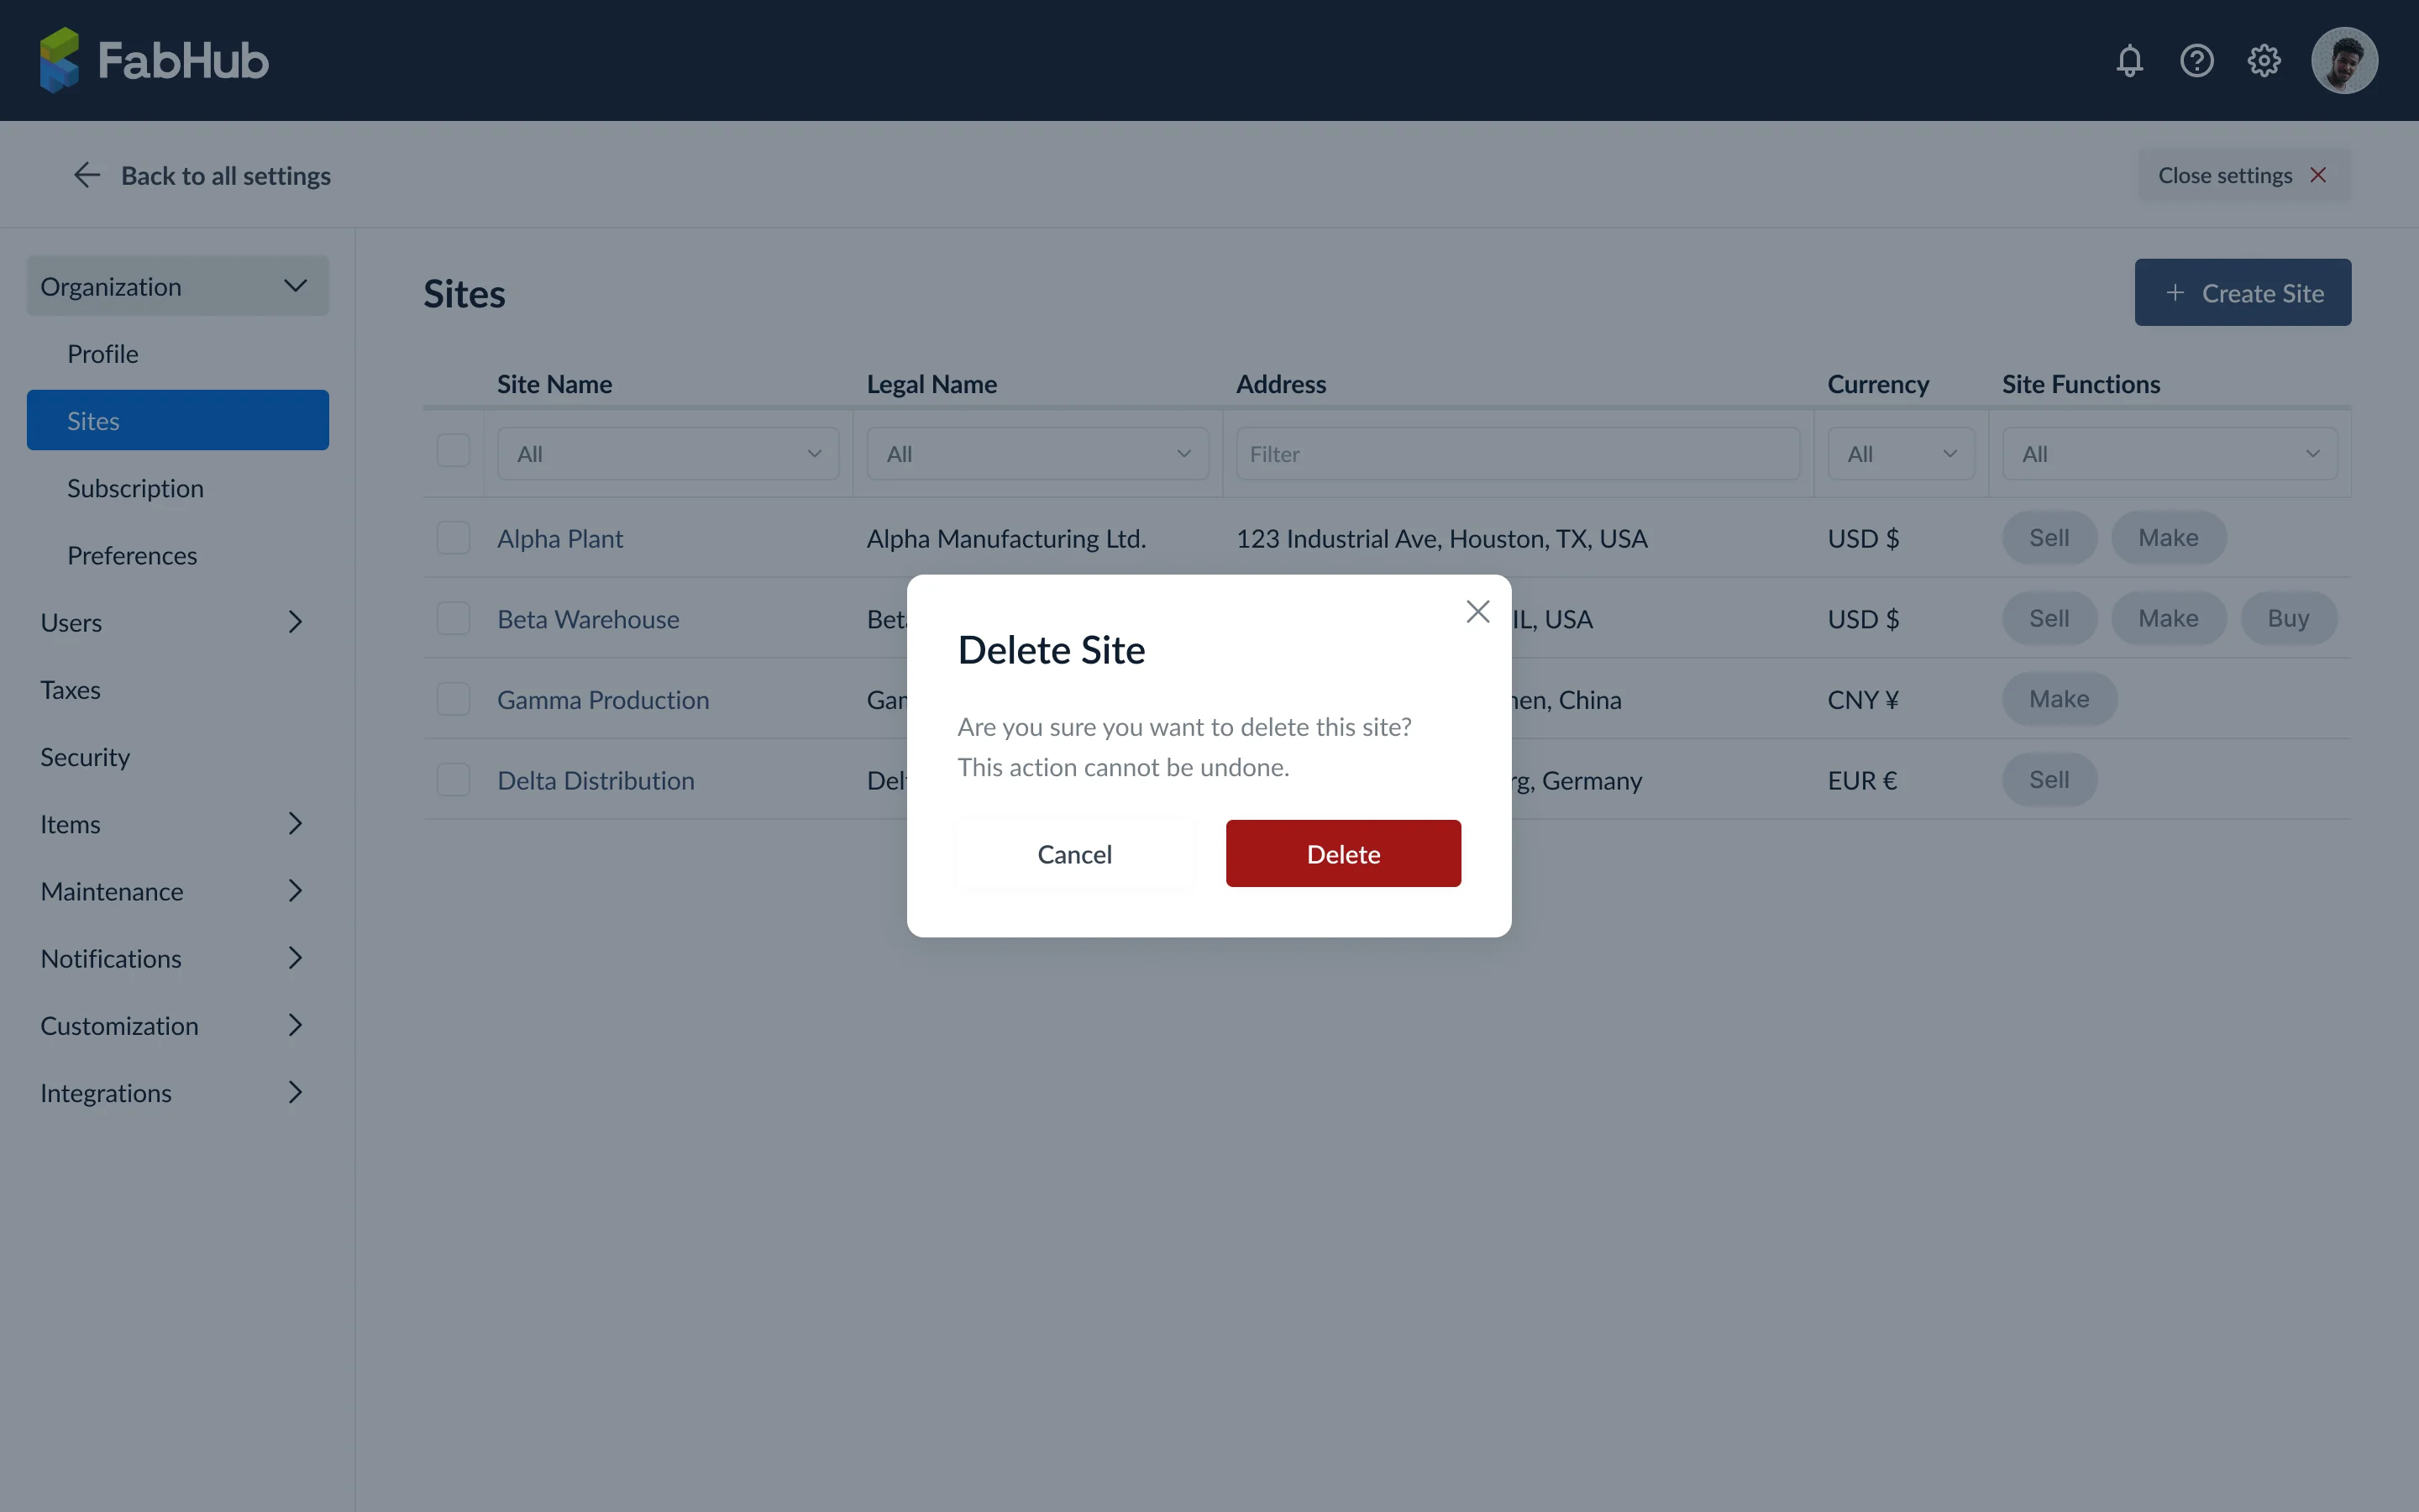Screen dimensions: 2419x1512
Task: Open the help question mark icon
Action: 2196,60
